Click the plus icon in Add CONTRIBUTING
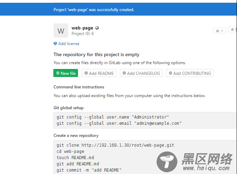The image size is (237, 174). 170,73
